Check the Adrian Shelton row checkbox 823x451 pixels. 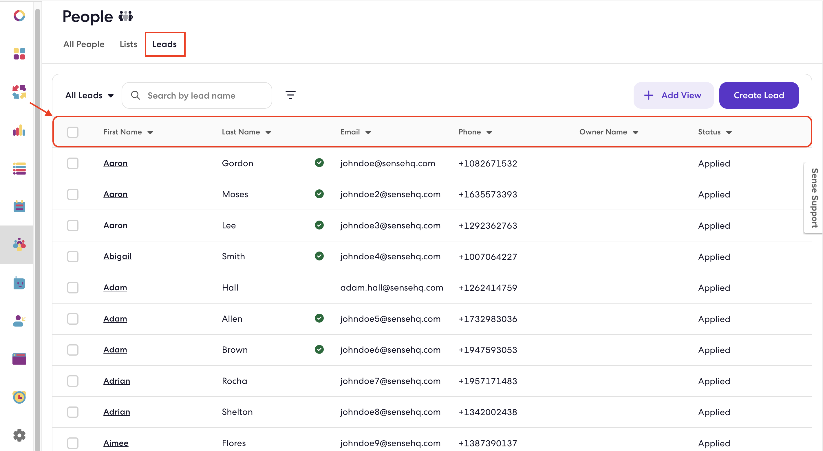pyautogui.click(x=73, y=412)
